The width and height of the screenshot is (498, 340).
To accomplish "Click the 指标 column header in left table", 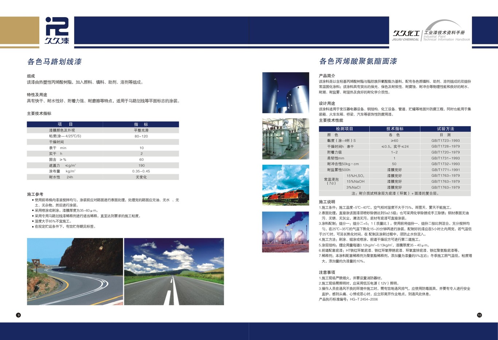I will [x=141, y=124].
